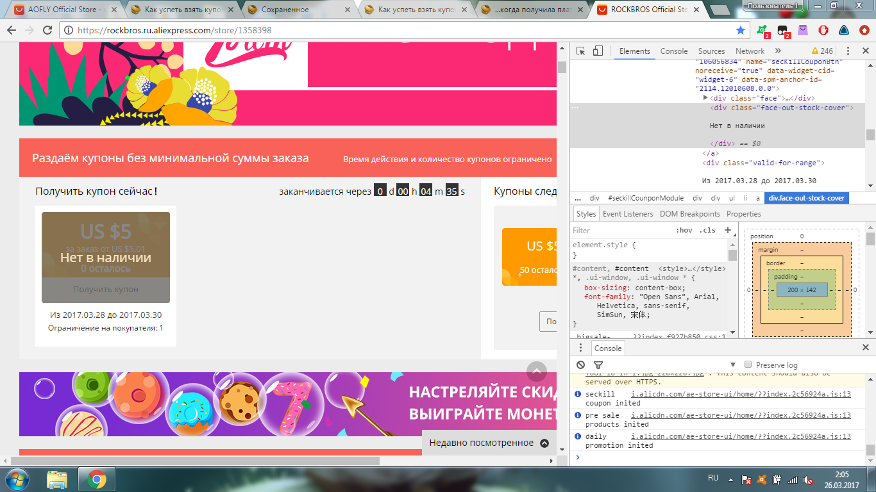The width and height of the screenshot is (876, 492).
Task: Click the daily promotion message source link
Action: click(741, 436)
